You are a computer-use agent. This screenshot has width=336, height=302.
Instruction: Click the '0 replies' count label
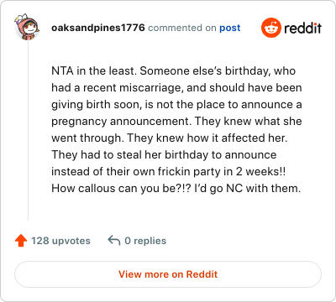pyautogui.click(x=145, y=241)
